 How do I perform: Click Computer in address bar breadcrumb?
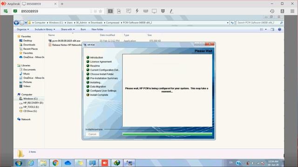pos(40,23)
